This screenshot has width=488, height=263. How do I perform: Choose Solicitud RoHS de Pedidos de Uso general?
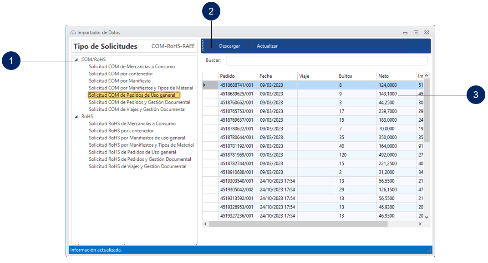tap(132, 152)
